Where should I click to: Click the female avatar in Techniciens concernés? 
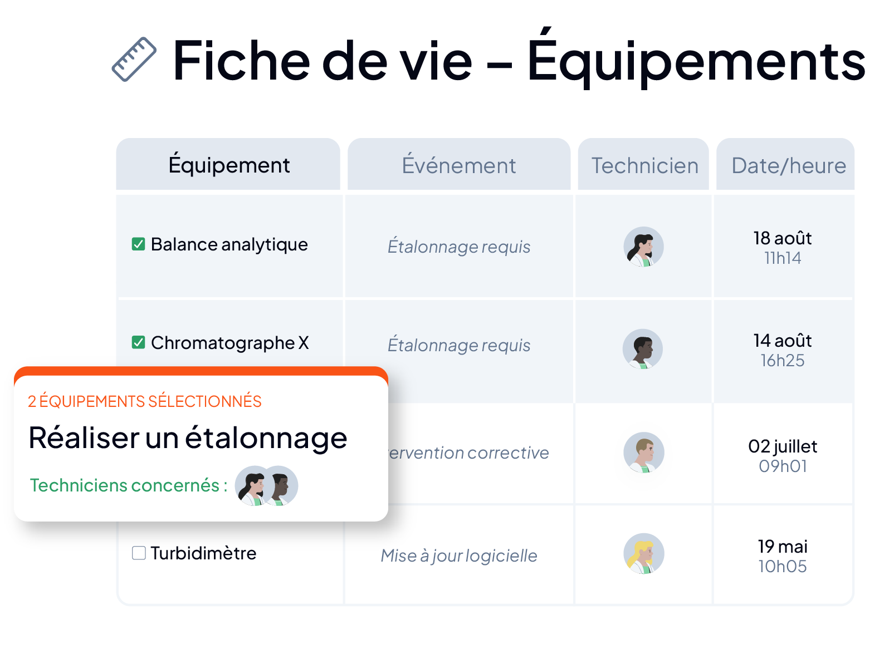click(253, 486)
